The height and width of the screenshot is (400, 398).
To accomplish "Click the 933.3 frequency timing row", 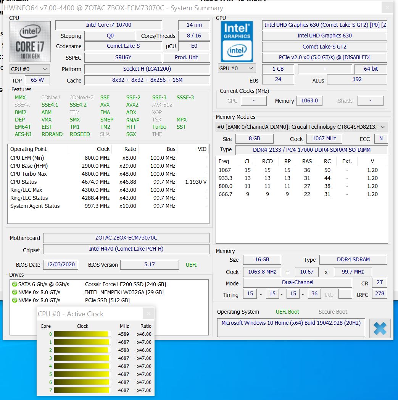I will [x=301, y=178].
